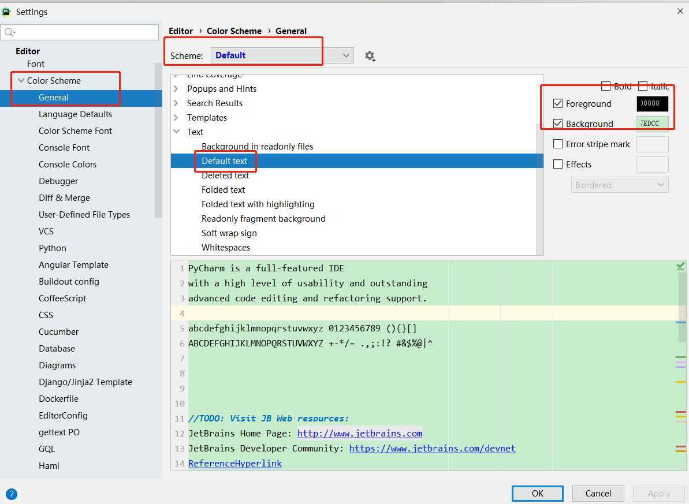Open Language Defaults settings
689x504 pixels.
[75, 114]
